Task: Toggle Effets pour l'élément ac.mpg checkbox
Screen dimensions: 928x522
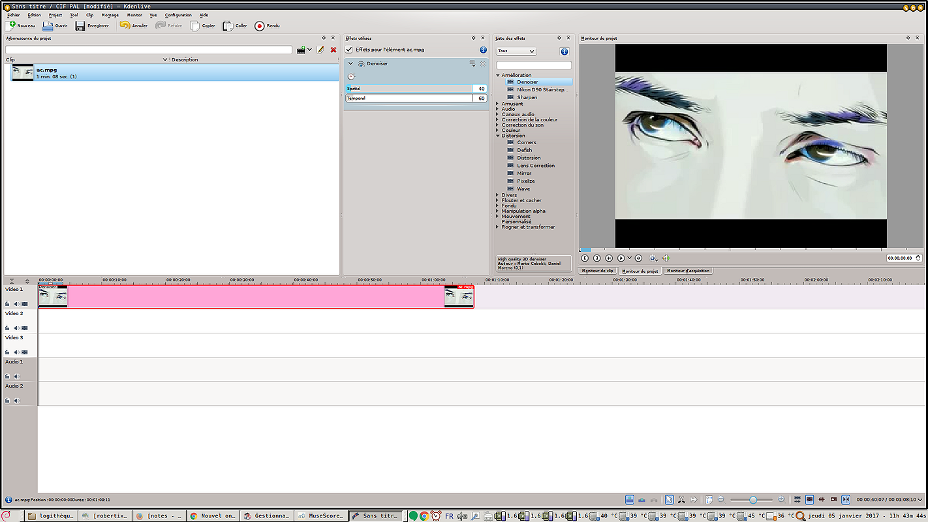Action: (x=349, y=50)
